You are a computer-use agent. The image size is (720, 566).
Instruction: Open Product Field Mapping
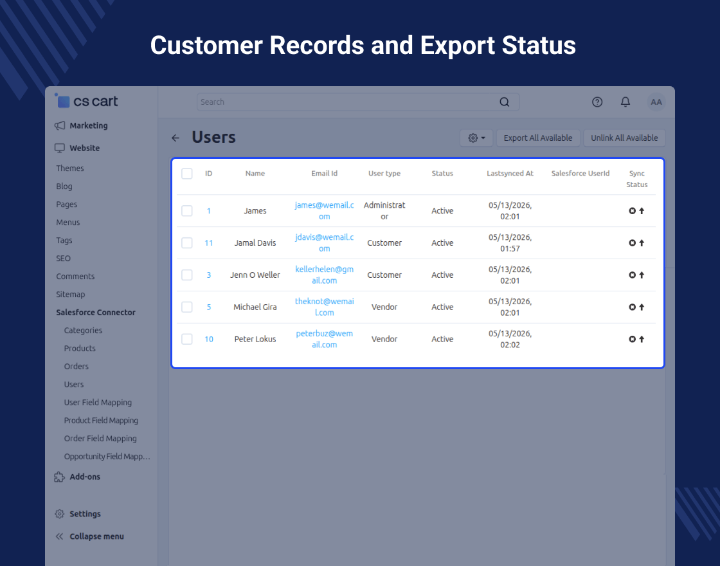101,421
